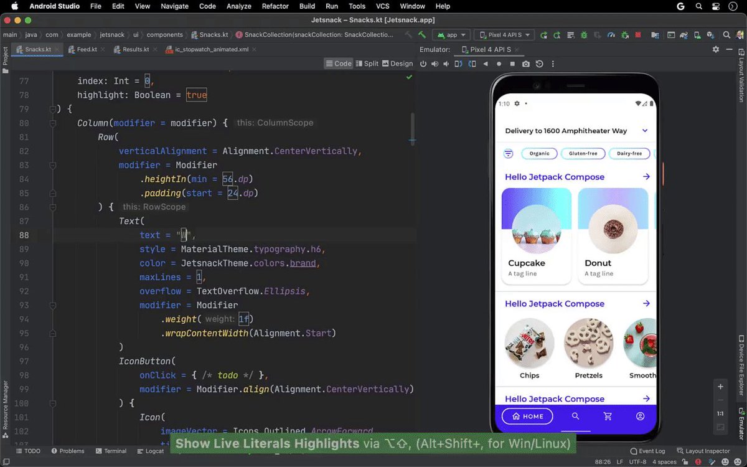This screenshot has height=467, width=747.
Task: Open the app run configuration dropdown
Action: pyautogui.click(x=453, y=35)
